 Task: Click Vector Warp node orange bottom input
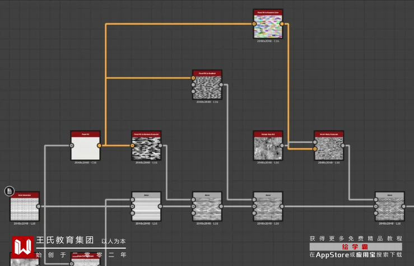click(x=315, y=149)
